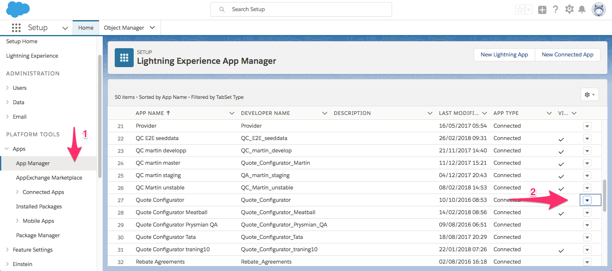This screenshot has width=612, height=271.
Task: Open Salesforce Help with the question mark icon
Action: pyautogui.click(x=555, y=9)
